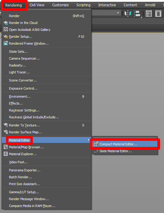This screenshot has width=164, height=213.
Task: Open Scene Converter
Action: click(x=46, y=80)
